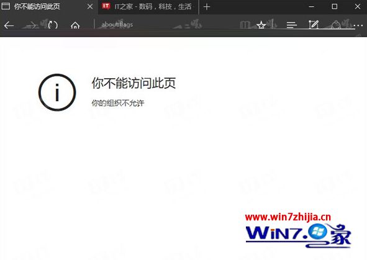Close the 你不能访问此页 tab
Viewport: 367px width, 260px height.
(x=90, y=7)
